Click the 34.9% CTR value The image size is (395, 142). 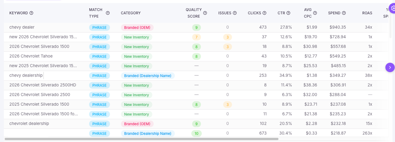[x=286, y=75]
